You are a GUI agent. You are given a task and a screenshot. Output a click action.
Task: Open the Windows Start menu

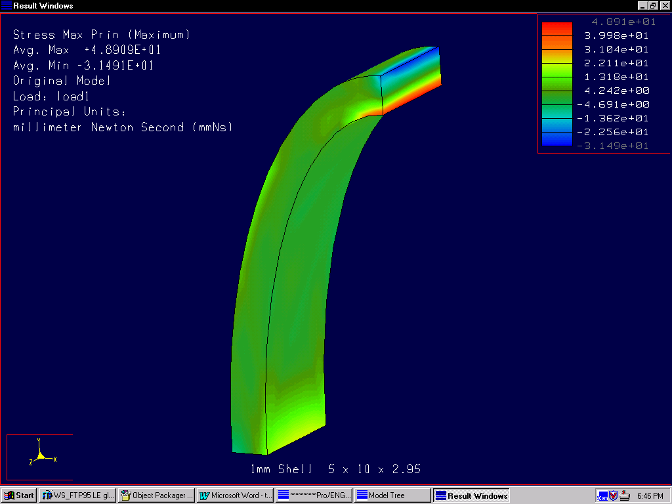pos(19,495)
